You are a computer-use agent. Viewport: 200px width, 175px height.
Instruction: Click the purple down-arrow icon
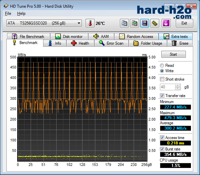click(166, 23)
